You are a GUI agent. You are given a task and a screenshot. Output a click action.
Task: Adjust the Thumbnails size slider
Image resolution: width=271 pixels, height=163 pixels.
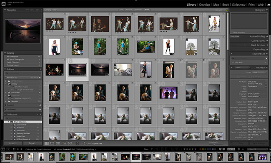pyautogui.click(x=214, y=145)
